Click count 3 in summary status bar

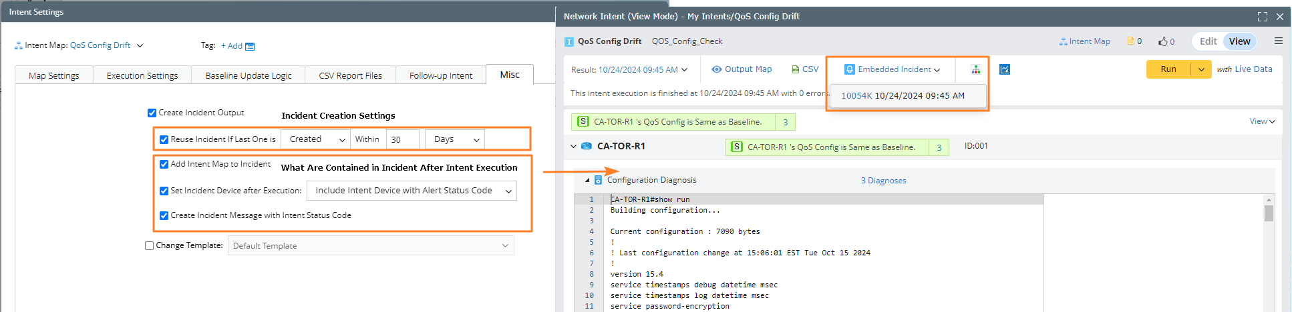(786, 122)
